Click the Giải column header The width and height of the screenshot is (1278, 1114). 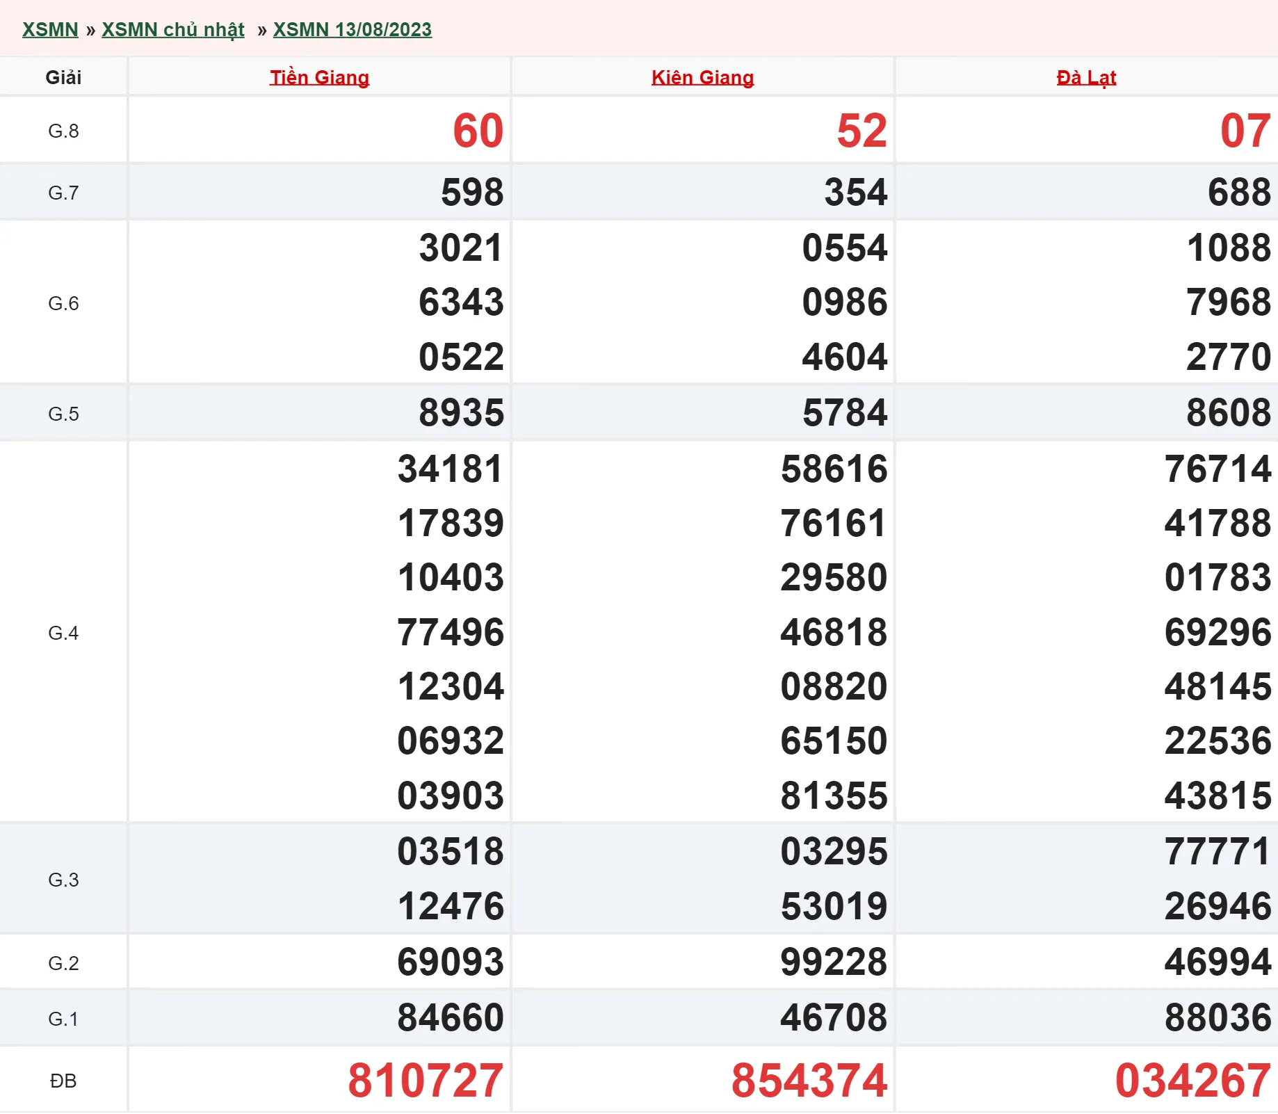(63, 77)
